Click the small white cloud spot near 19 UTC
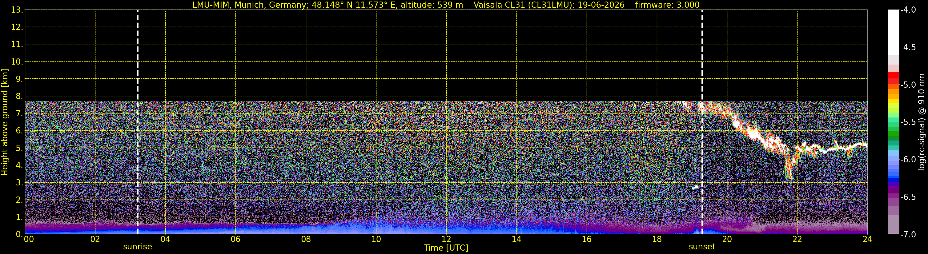 click(x=695, y=187)
